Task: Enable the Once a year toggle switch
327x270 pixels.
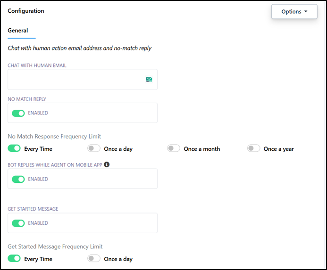Action: point(254,148)
